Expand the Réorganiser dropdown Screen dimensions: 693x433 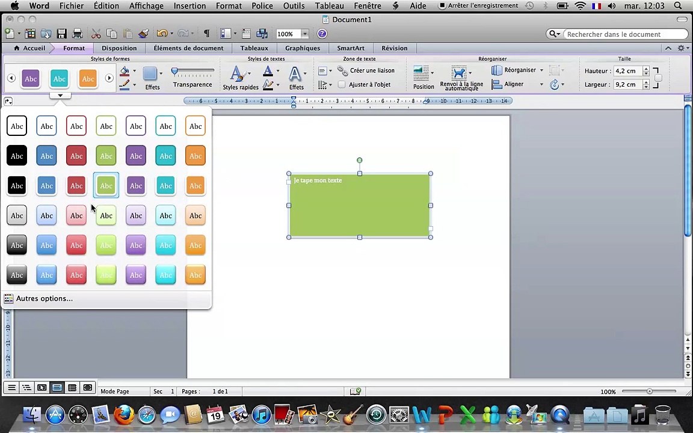click(x=541, y=70)
